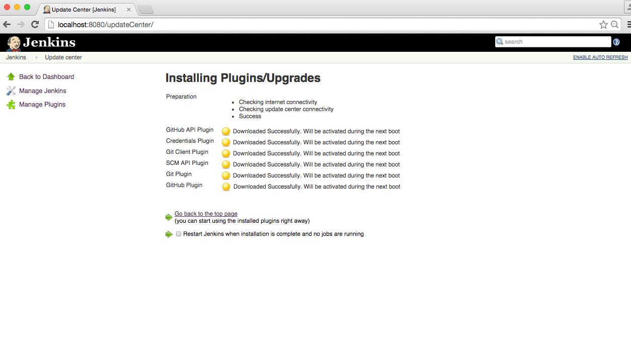Click the green Manage Plugins puzzle icon
The width and height of the screenshot is (631, 348).
click(11, 105)
